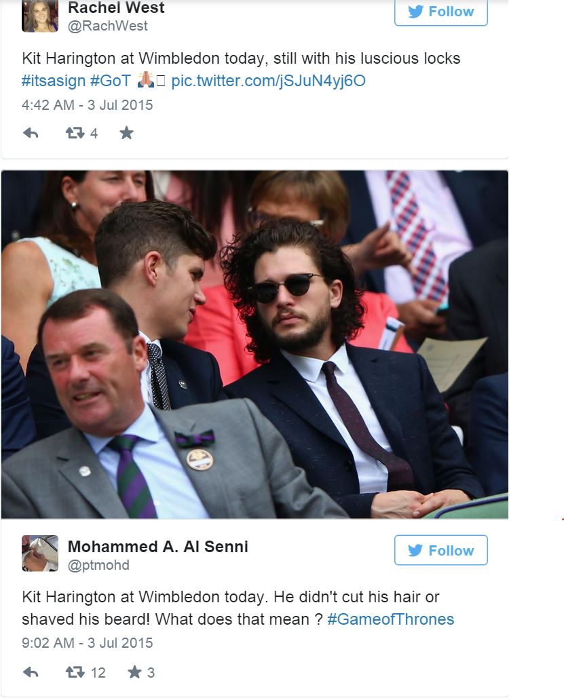Click the @ptmohd handle
This screenshot has height=700, width=564.
pyautogui.click(x=98, y=565)
